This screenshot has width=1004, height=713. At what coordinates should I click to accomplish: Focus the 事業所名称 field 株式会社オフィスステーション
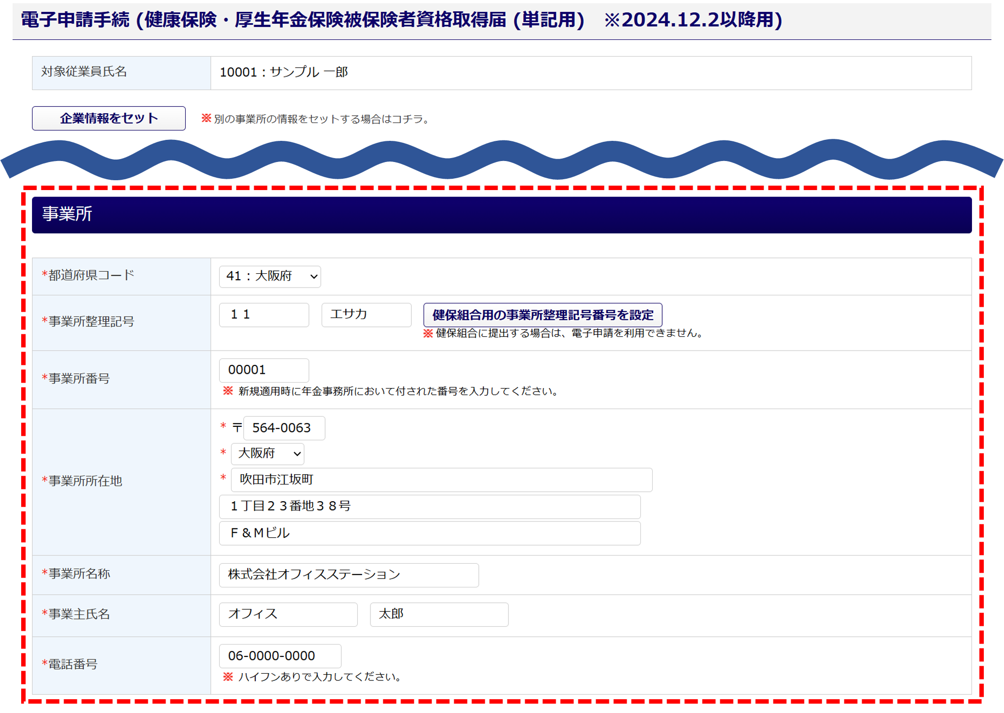[349, 575]
